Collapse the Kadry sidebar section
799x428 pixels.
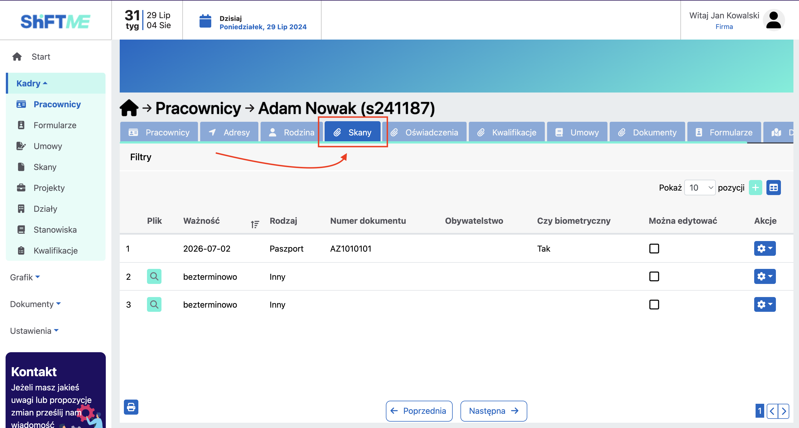pyautogui.click(x=56, y=83)
